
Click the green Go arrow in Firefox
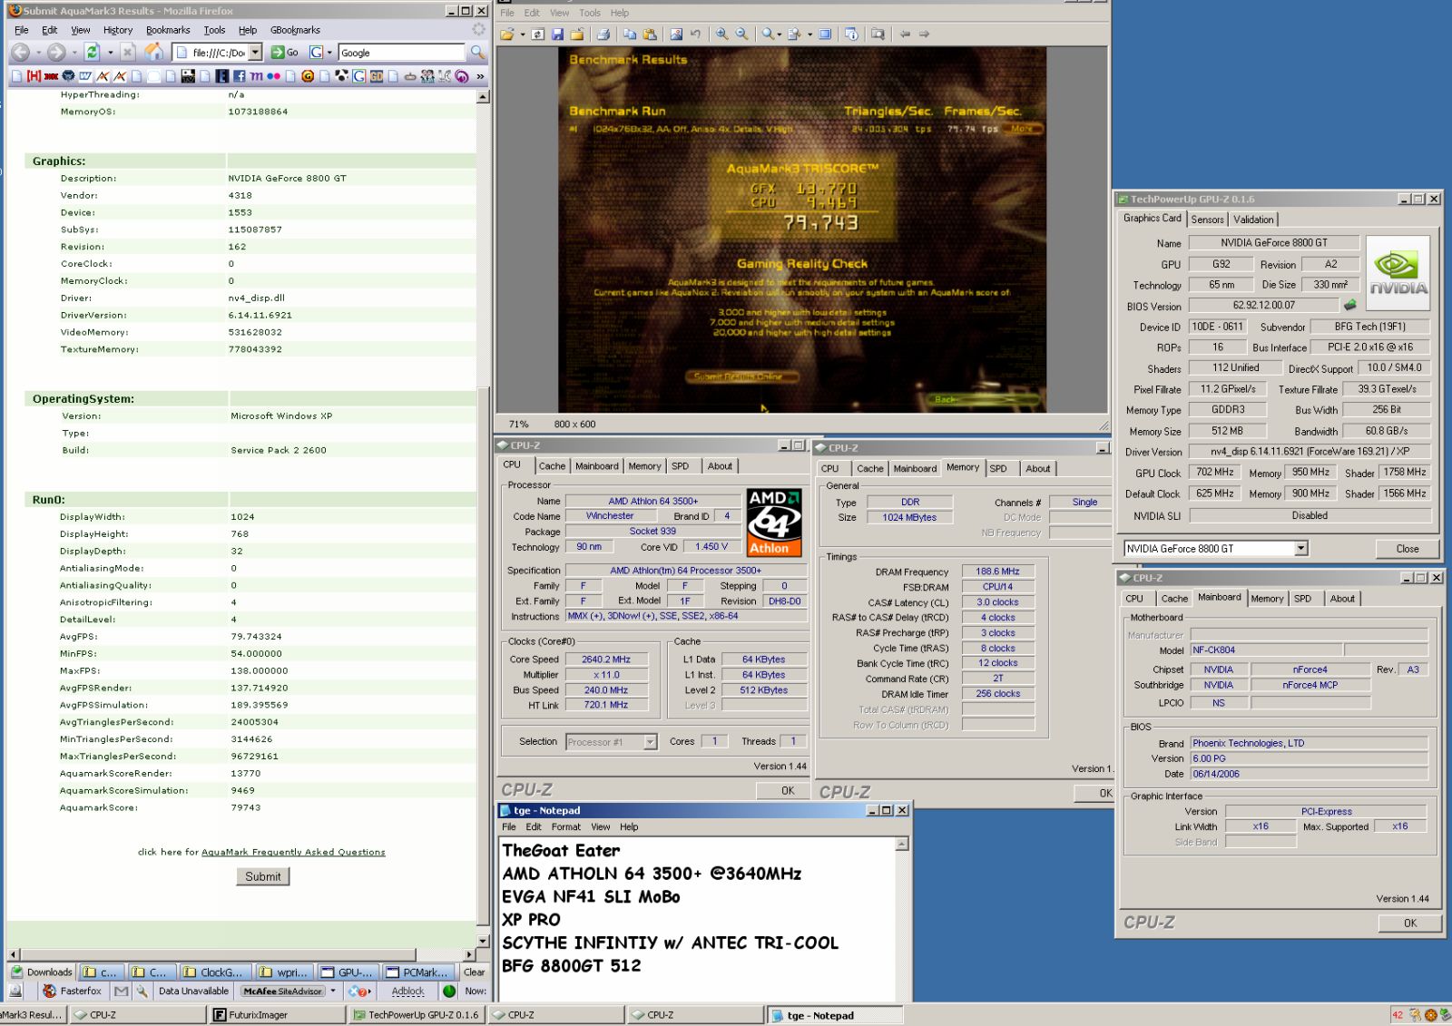point(279,53)
